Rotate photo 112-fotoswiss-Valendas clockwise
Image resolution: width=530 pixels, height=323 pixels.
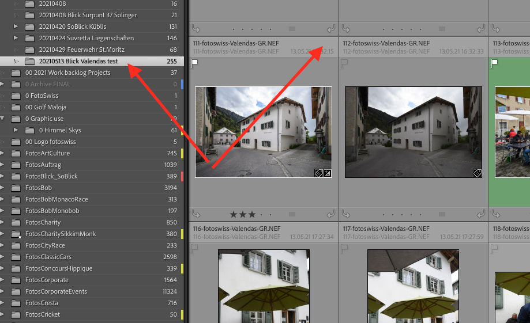coord(481,214)
